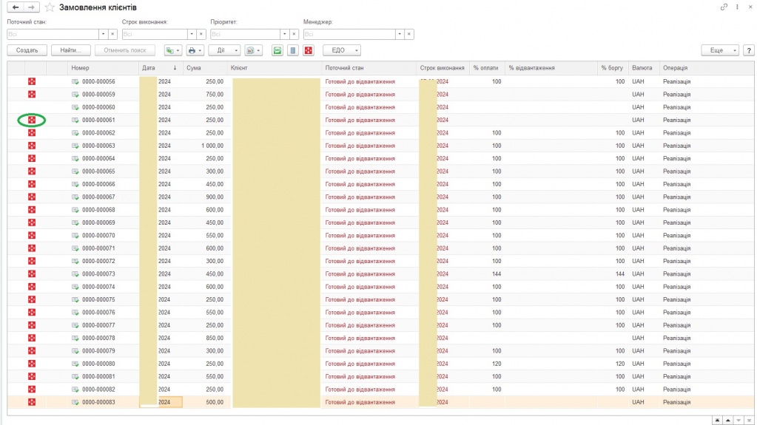
Task: Click the Создать button
Action: pos(27,50)
